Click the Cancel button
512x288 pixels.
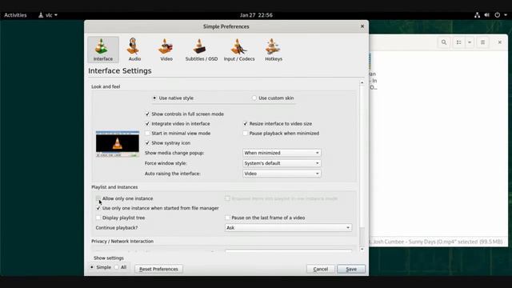pyautogui.click(x=320, y=269)
